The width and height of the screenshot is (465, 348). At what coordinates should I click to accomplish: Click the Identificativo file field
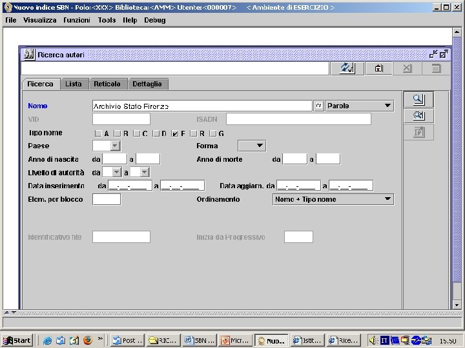121,237
